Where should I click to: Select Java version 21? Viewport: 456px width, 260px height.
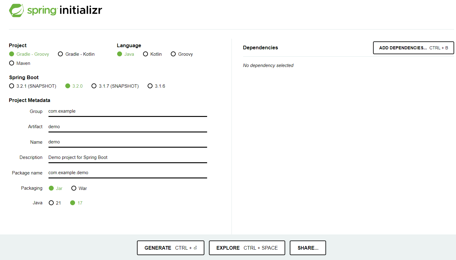click(x=55, y=203)
